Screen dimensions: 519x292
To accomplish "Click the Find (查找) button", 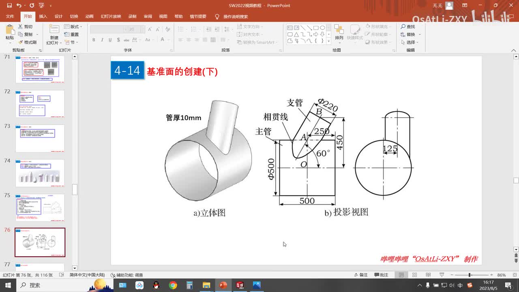I will pos(408,26).
